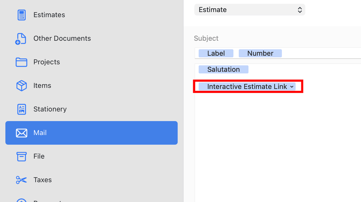This screenshot has height=202, width=361.
Task: Expand the Interactive Estimate Link chevron
Action: tap(292, 87)
